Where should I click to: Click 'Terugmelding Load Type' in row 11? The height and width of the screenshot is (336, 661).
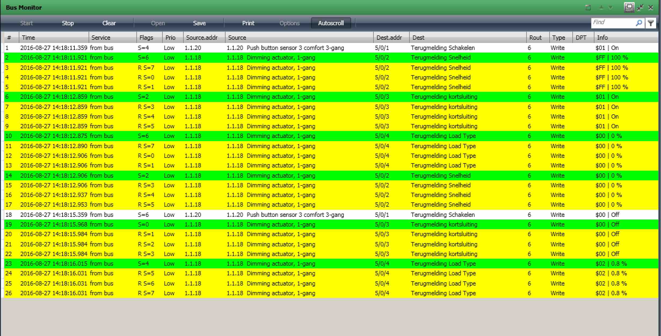[443, 146]
